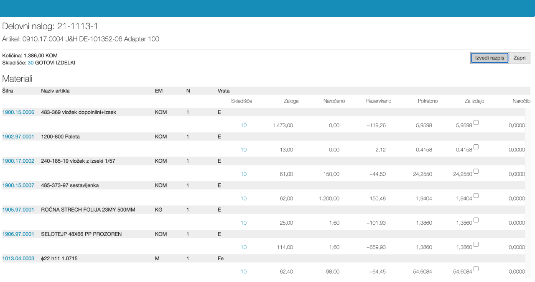535x282 pixels.
Task: Open article code 1906.97.0001
Action: [18, 234]
